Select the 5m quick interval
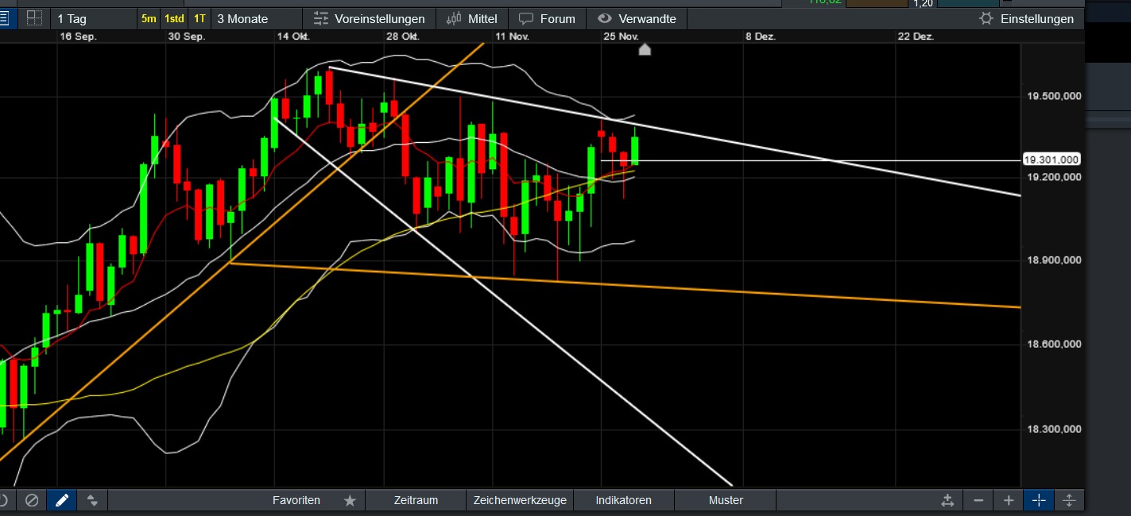 149,18
